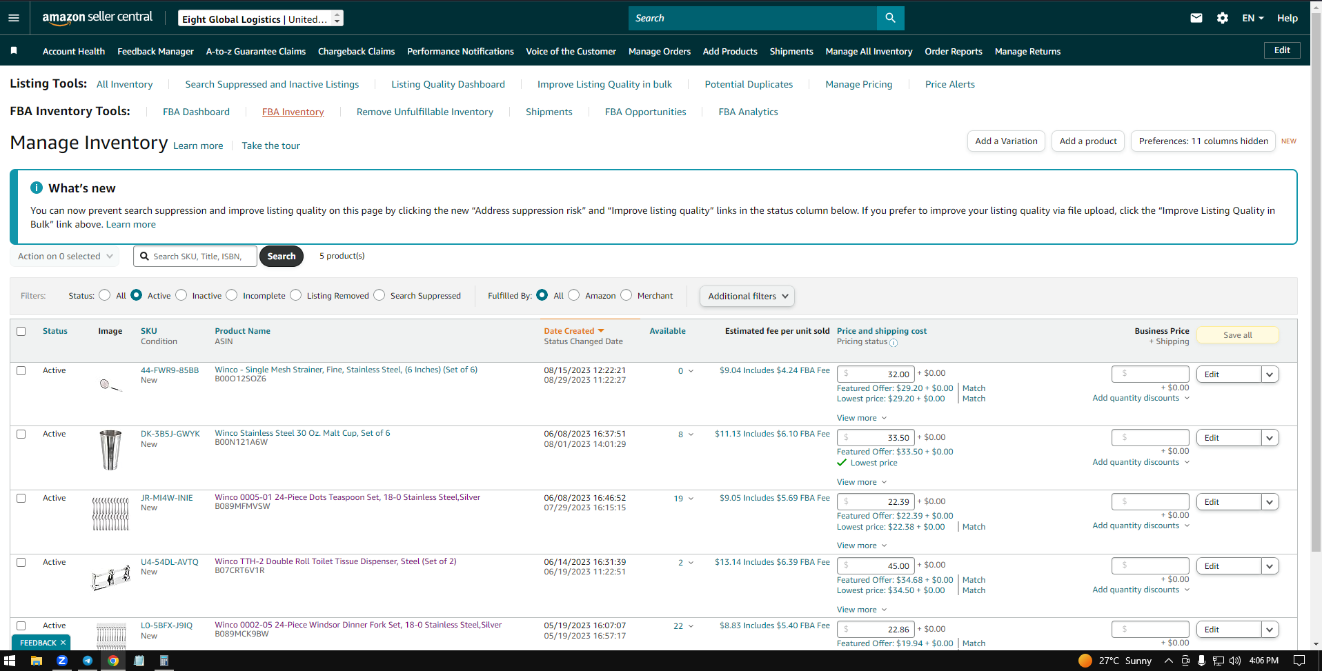Click the Toilet Tissue Dispenser product thumbnail

point(110,578)
